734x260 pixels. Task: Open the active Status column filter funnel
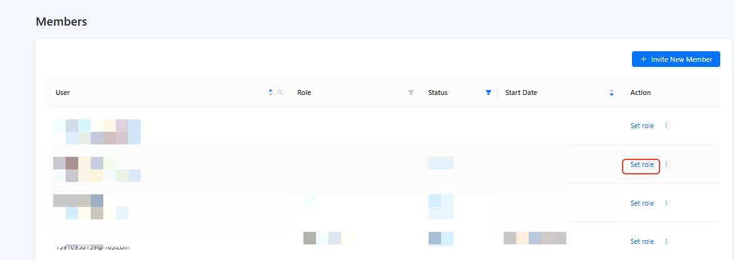(x=489, y=92)
